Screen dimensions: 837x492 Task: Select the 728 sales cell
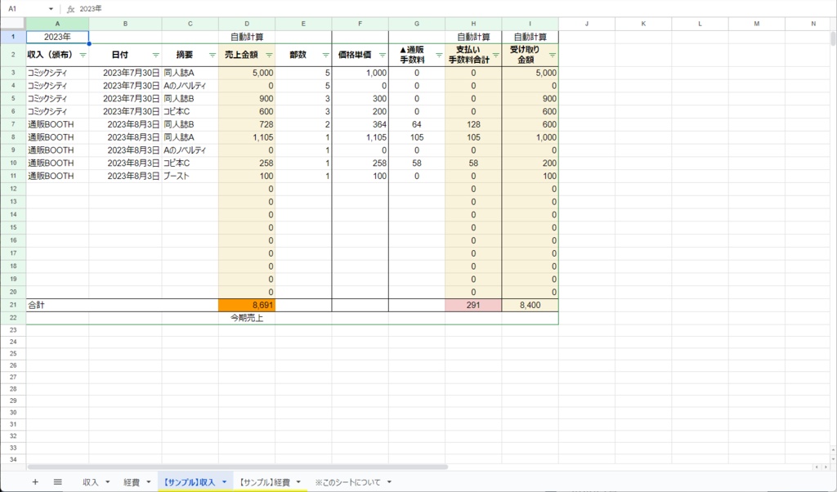click(x=247, y=124)
